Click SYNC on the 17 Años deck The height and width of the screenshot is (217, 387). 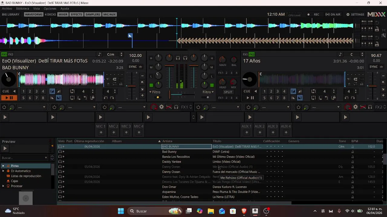click(x=374, y=67)
